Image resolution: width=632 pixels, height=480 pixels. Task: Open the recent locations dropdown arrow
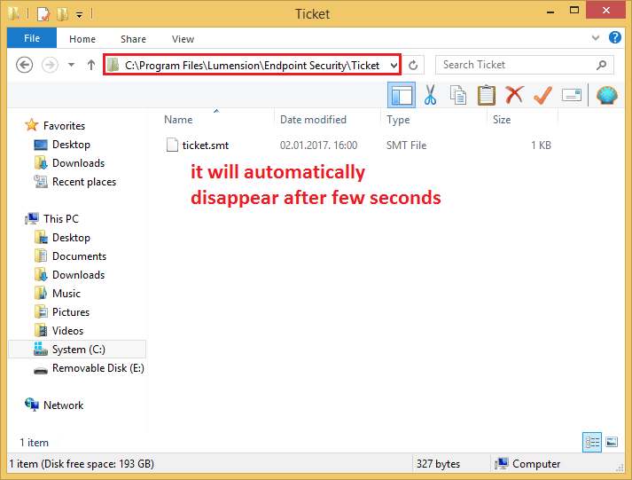[x=71, y=65]
